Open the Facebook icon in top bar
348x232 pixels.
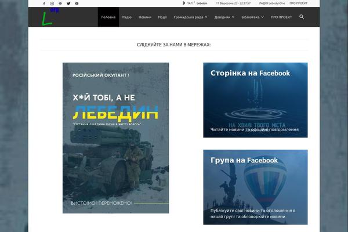click(x=44, y=3)
